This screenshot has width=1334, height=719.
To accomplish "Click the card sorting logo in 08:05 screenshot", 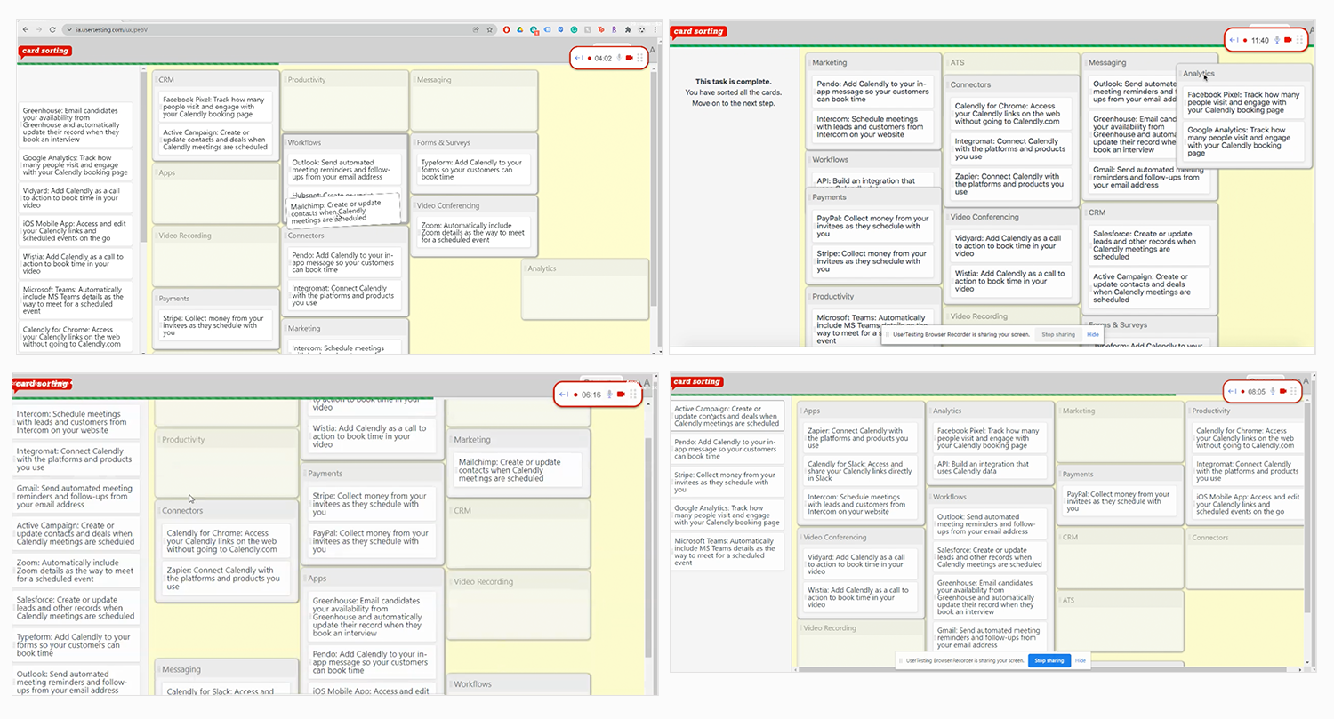I will pos(697,382).
